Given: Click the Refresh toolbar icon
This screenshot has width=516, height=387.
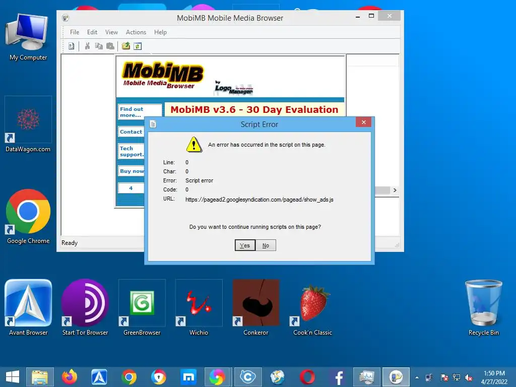Looking at the screenshot, I should (138, 46).
